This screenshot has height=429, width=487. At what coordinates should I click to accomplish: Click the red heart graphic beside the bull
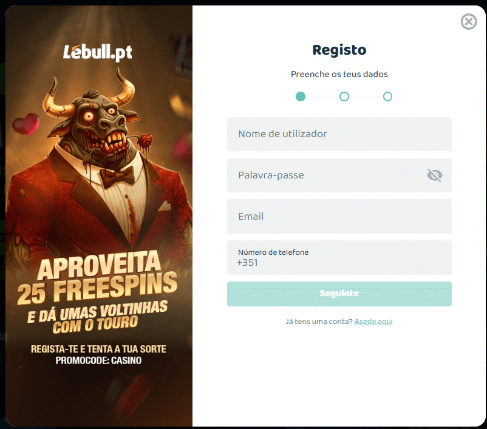[x=26, y=124]
